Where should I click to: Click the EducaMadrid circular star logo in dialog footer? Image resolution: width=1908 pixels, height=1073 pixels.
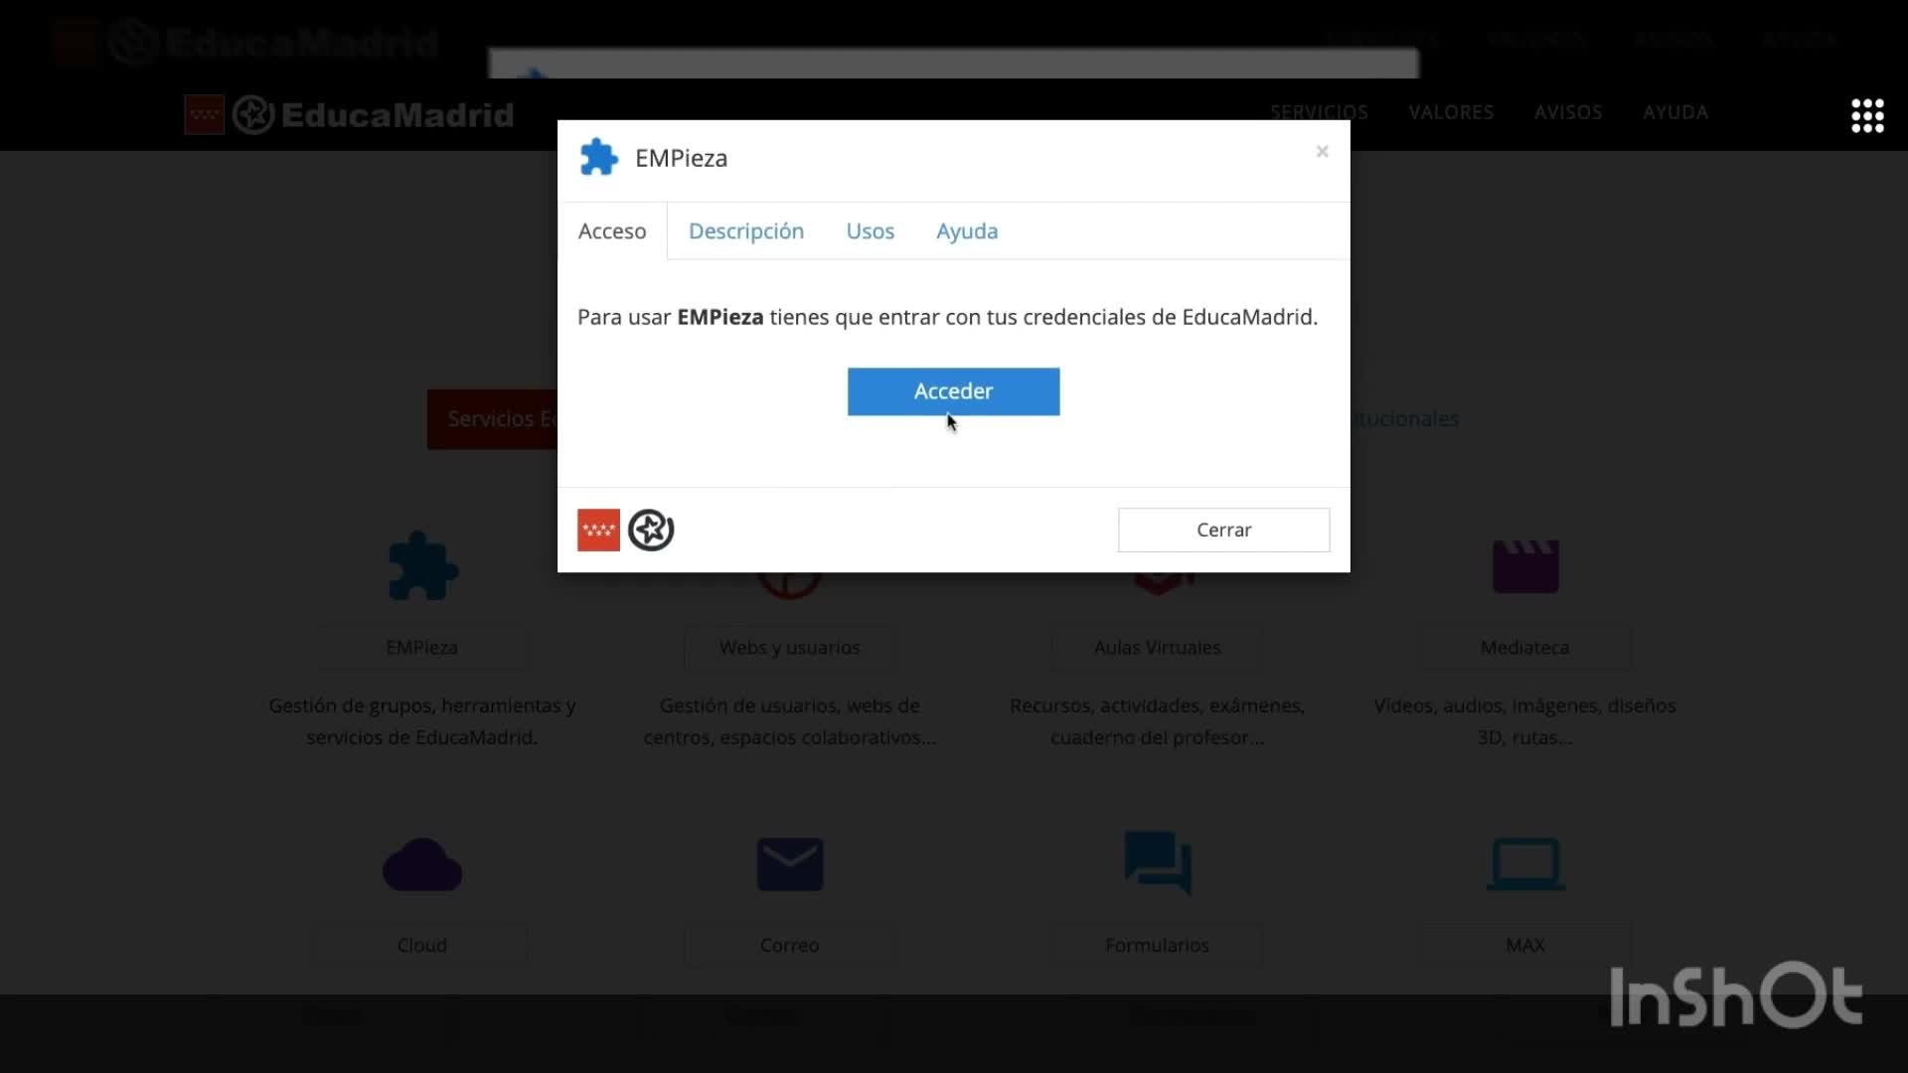tap(651, 531)
